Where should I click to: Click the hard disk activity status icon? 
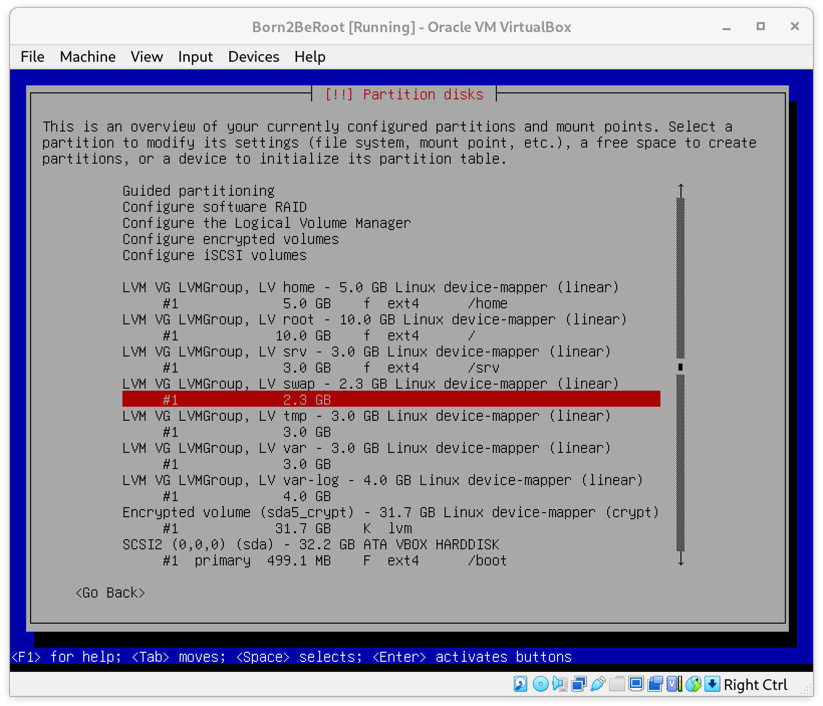520,684
